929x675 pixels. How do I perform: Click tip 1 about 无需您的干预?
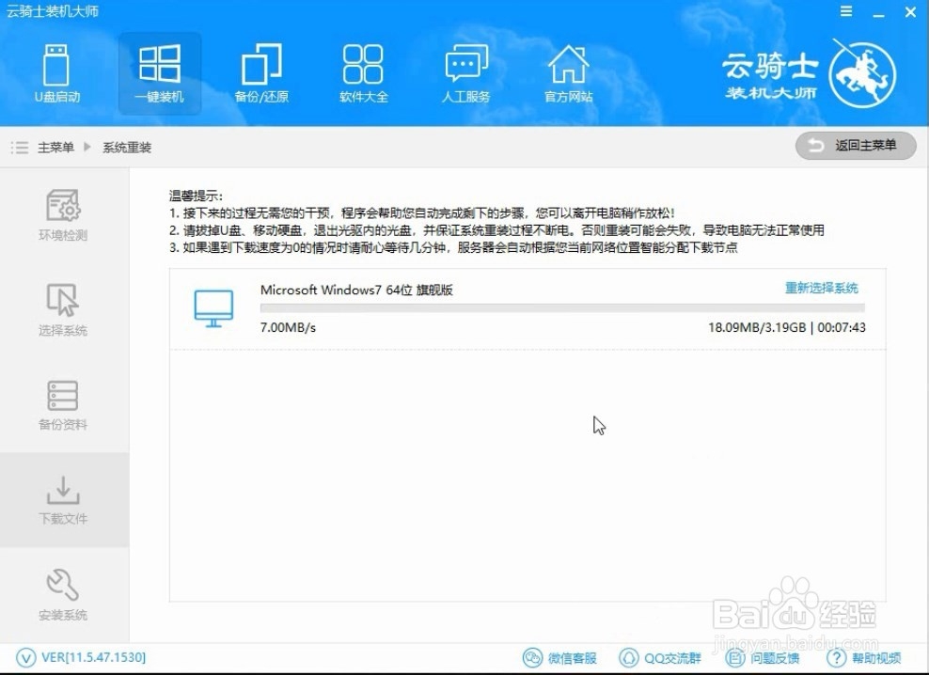click(422, 212)
